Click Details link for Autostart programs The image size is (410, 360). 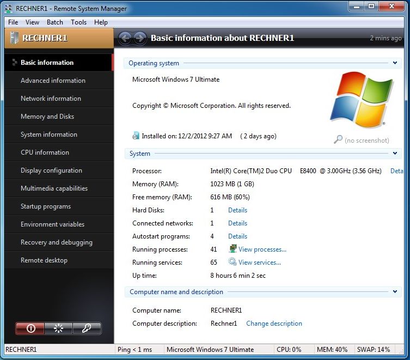pos(237,236)
